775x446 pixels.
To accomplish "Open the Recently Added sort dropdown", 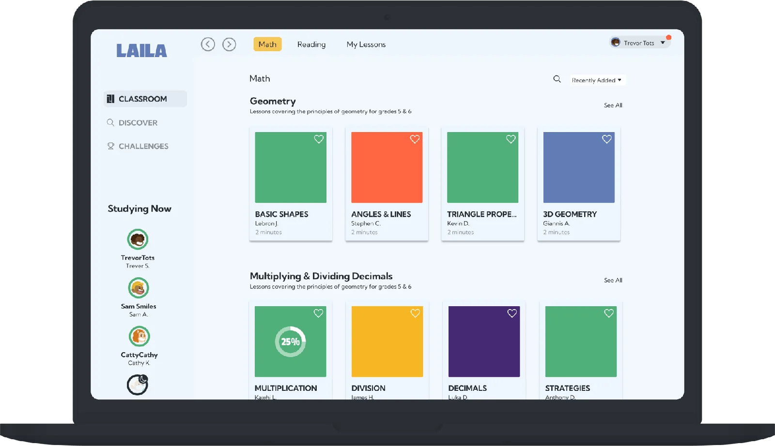I will pos(596,80).
